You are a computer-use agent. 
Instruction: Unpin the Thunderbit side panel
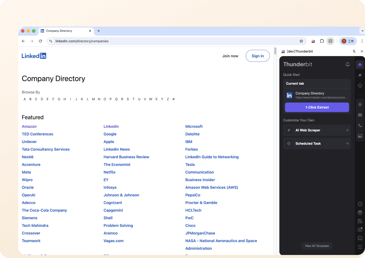354,51
